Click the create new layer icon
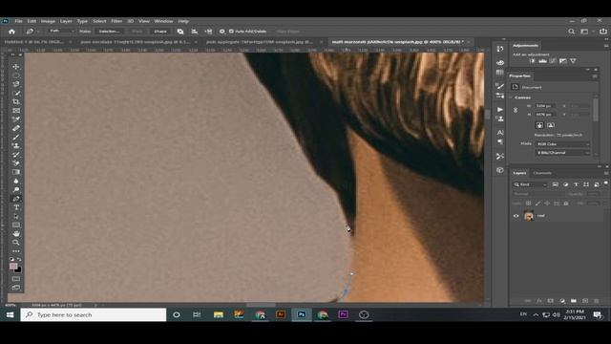 coord(585,301)
